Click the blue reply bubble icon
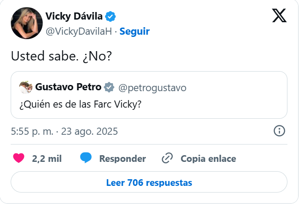This screenshot has height=205, width=299. (x=85, y=158)
